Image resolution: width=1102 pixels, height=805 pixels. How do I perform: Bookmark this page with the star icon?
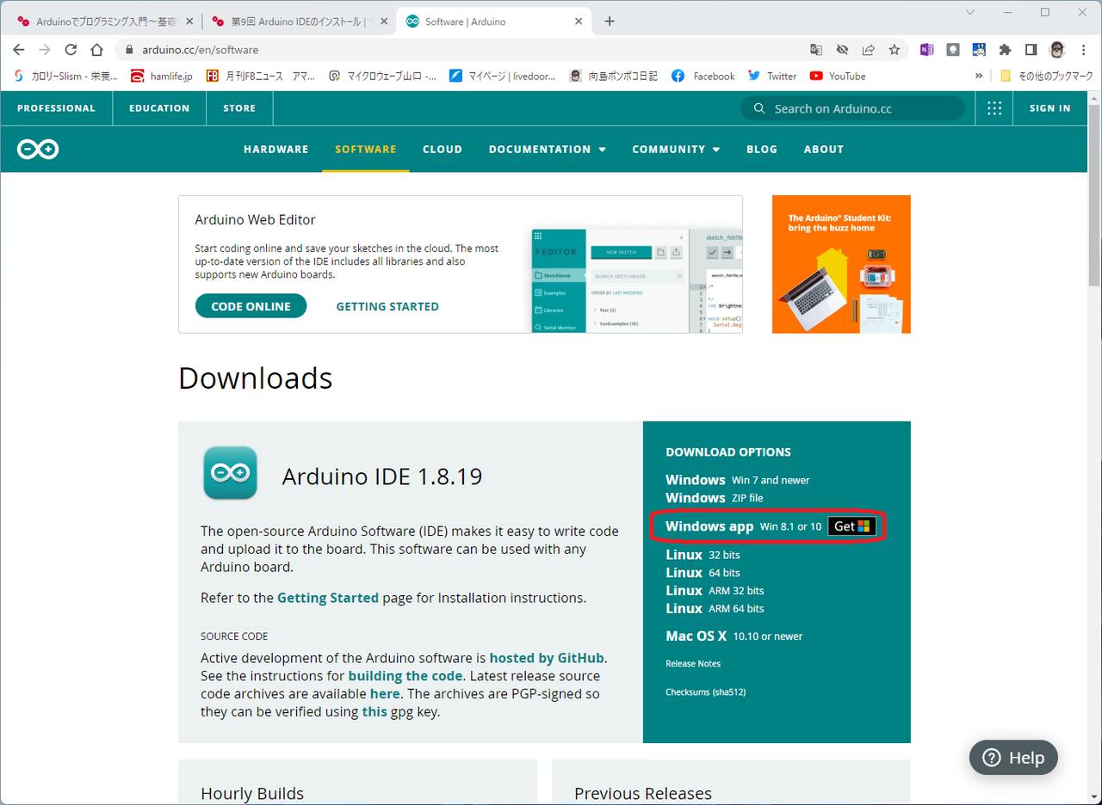[x=895, y=50]
